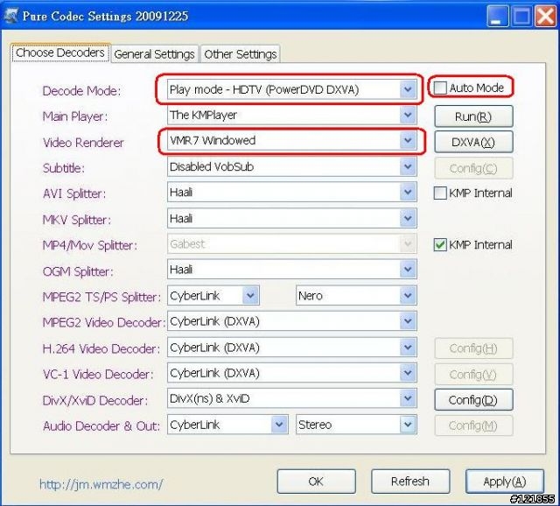Click the Refresh button

click(x=410, y=481)
